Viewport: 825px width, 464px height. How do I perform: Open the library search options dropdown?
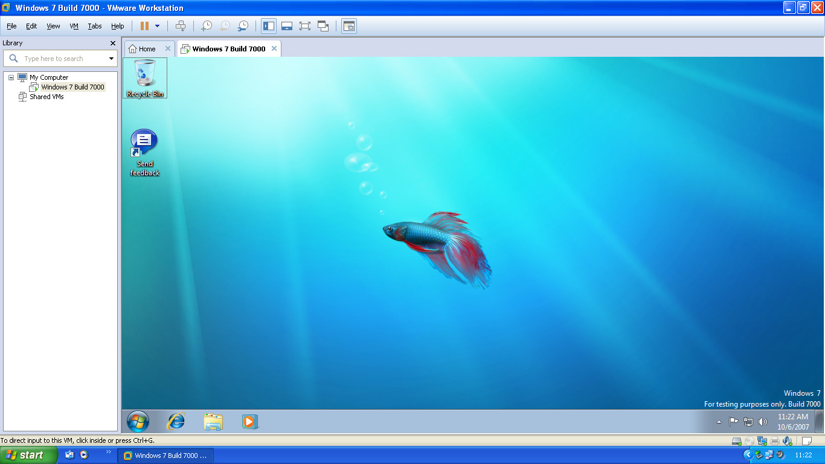coord(111,59)
